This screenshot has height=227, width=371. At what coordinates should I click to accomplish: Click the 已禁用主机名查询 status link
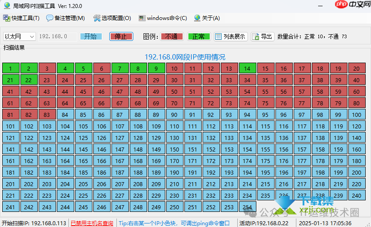click(x=92, y=223)
